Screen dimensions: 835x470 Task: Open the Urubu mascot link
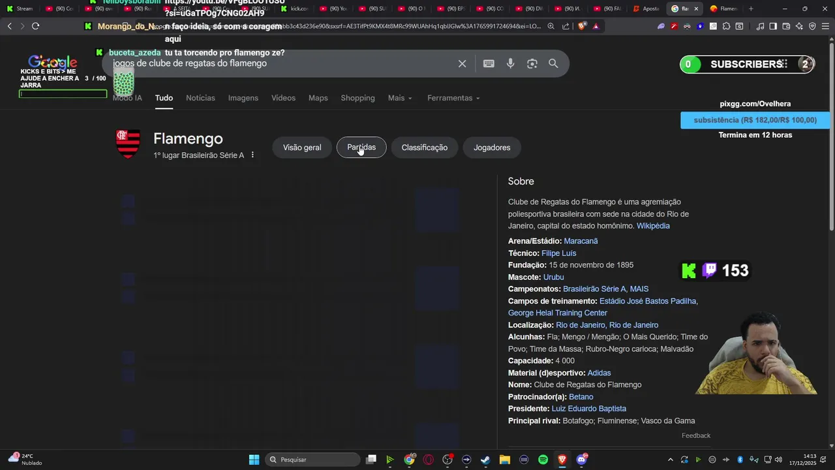[553, 277]
